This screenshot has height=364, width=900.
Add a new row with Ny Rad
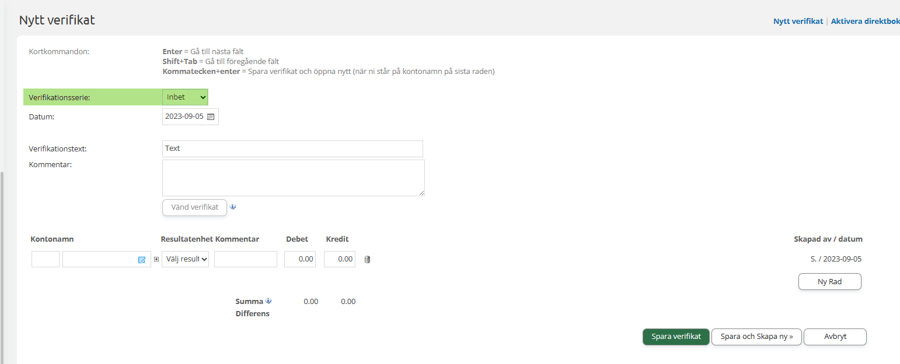pos(829,281)
